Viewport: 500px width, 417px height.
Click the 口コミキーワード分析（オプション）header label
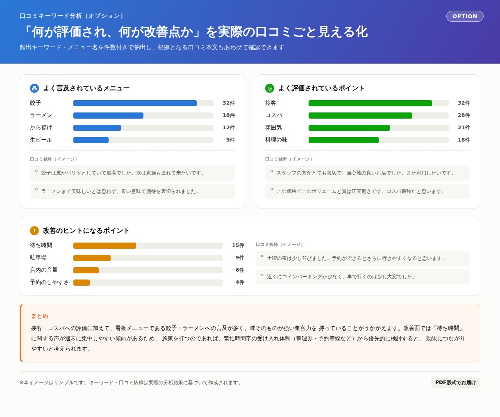tap(72, 16)
